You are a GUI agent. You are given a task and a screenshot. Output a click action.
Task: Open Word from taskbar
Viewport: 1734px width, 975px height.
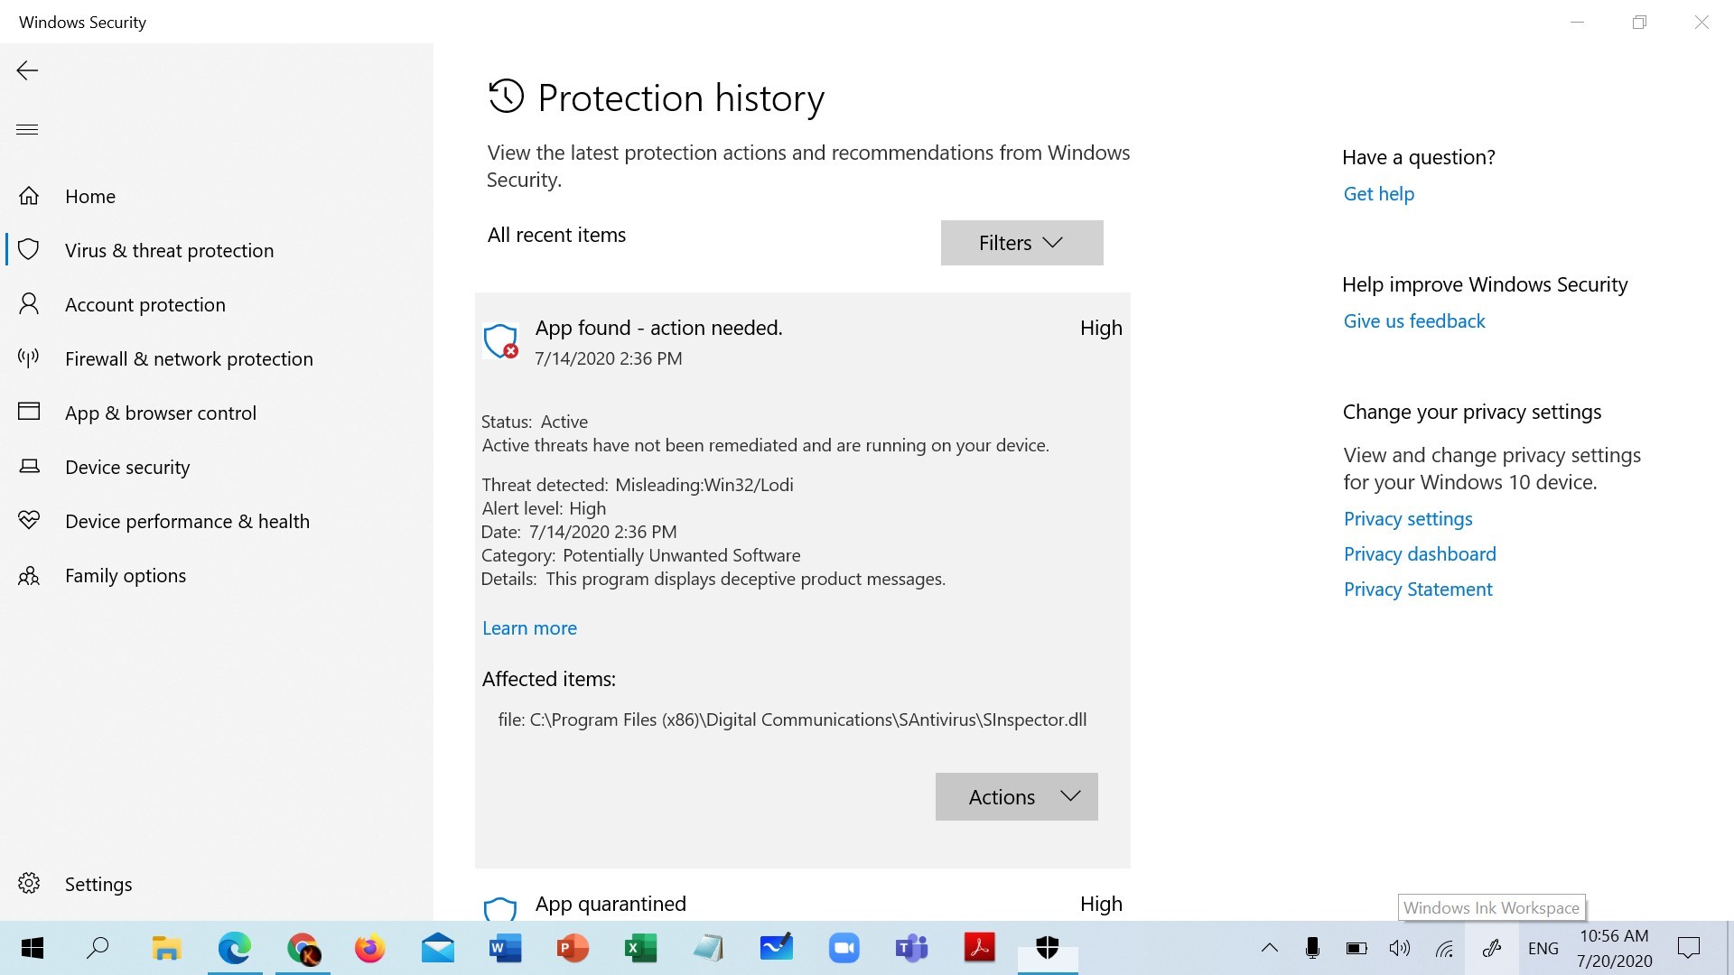point(506,948)
